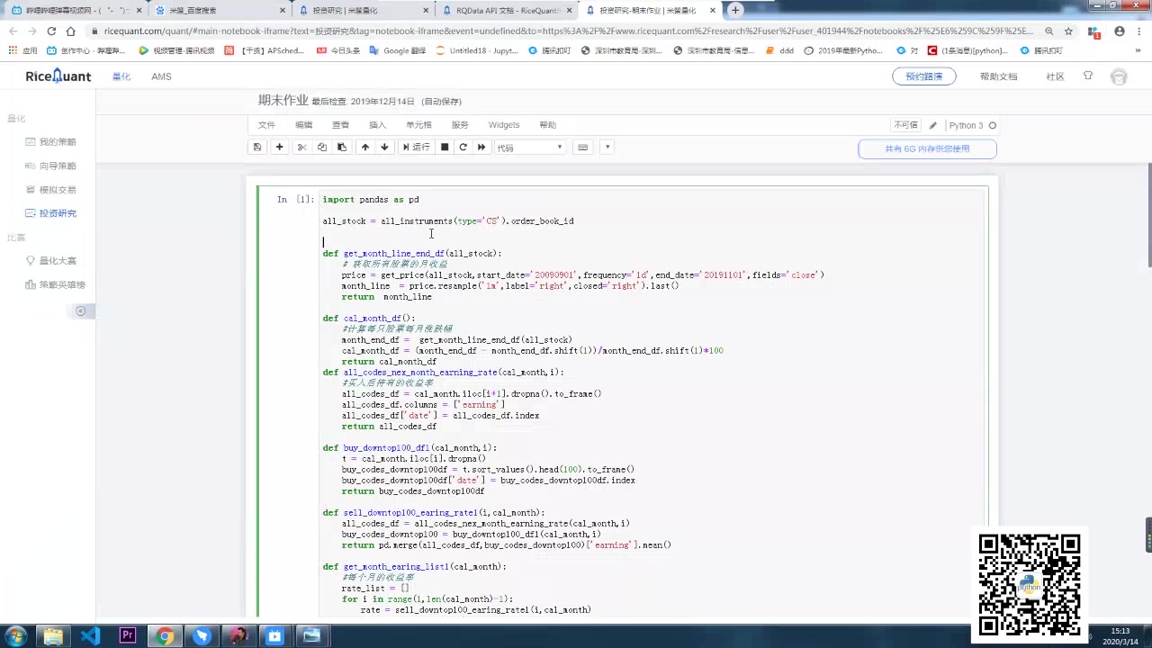The height and width of the screenshot is (648, 1152).
Task: Click the trophy icon in the header
Action: tap(1088, 76)
